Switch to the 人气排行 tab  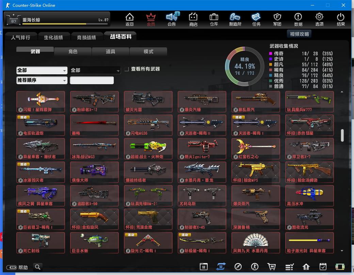pos(20,37)
